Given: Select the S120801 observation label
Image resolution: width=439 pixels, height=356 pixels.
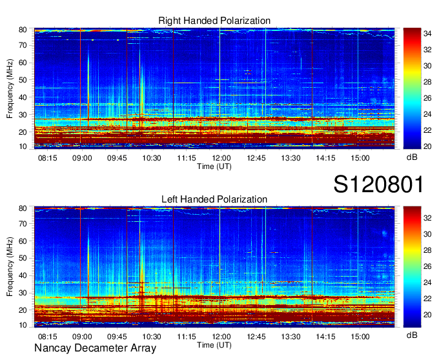Looking at the screenshot, I should click(x=378, y=184).
